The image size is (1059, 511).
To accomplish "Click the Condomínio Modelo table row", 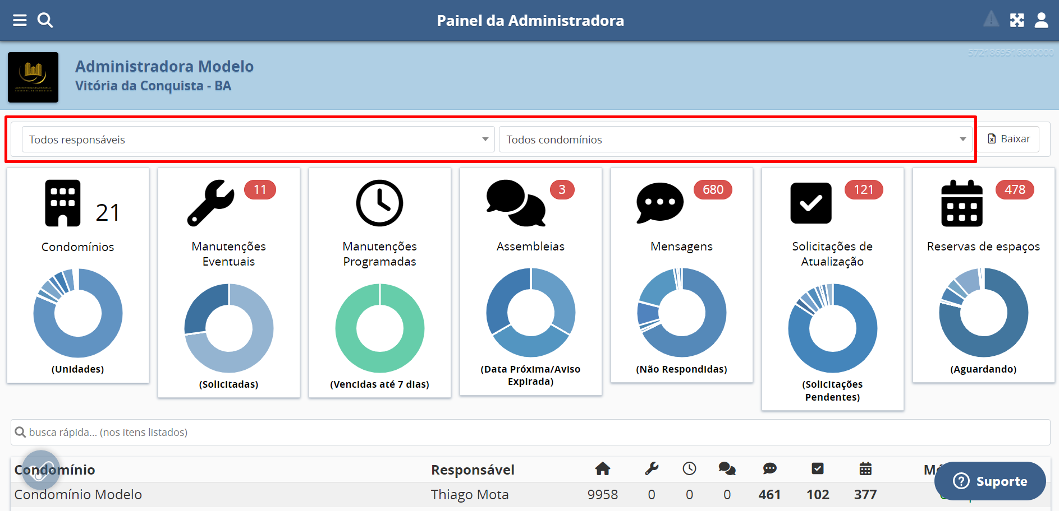I will [x=78, y=495].
